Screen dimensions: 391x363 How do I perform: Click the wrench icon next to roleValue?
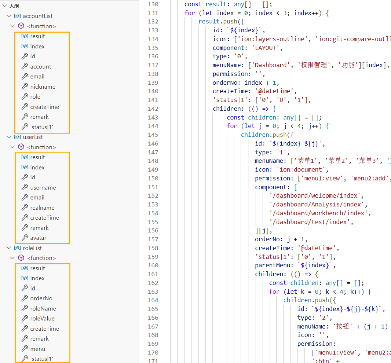pyautogui.click(x=25, y=318)
